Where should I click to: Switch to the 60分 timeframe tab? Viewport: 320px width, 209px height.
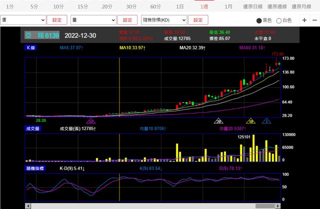point(155,6)
